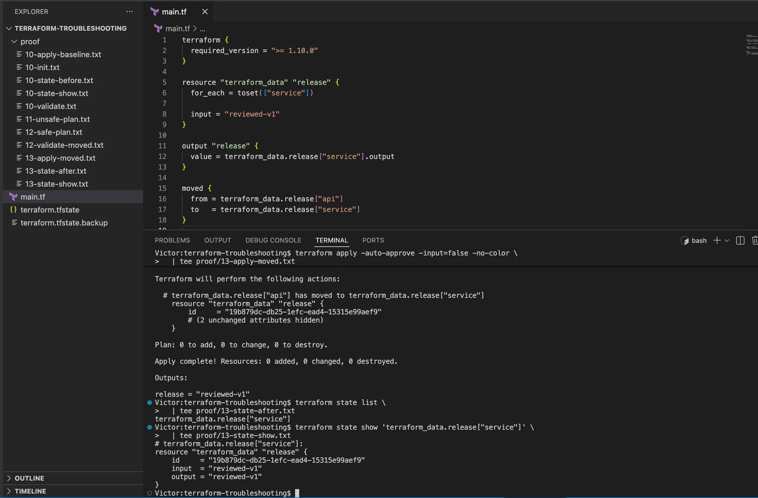The image size is (758, 498).
Task: Click 'Apply complete!' line in terminal
Action: pos(276,361)
